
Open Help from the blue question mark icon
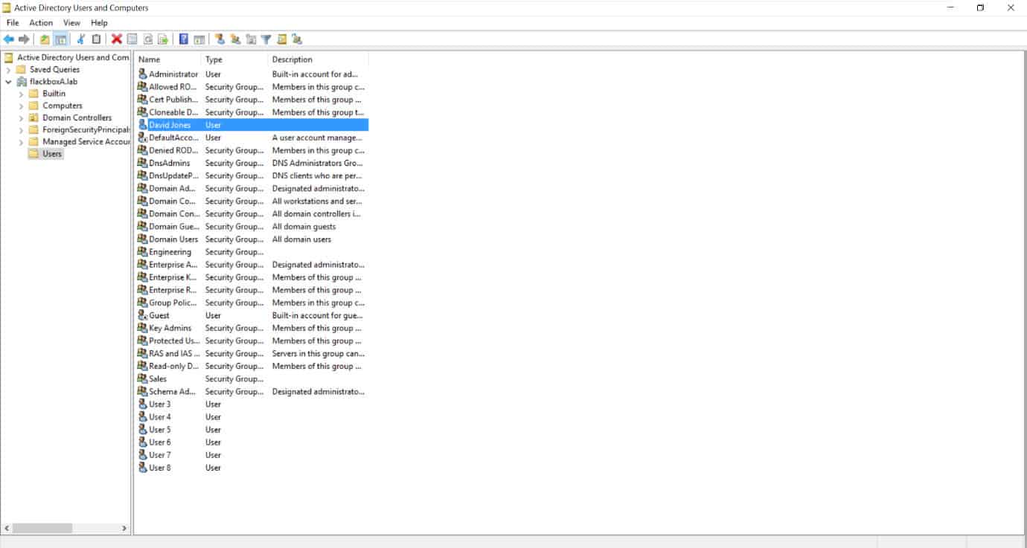pyautogui.click(x=184, y=39)
